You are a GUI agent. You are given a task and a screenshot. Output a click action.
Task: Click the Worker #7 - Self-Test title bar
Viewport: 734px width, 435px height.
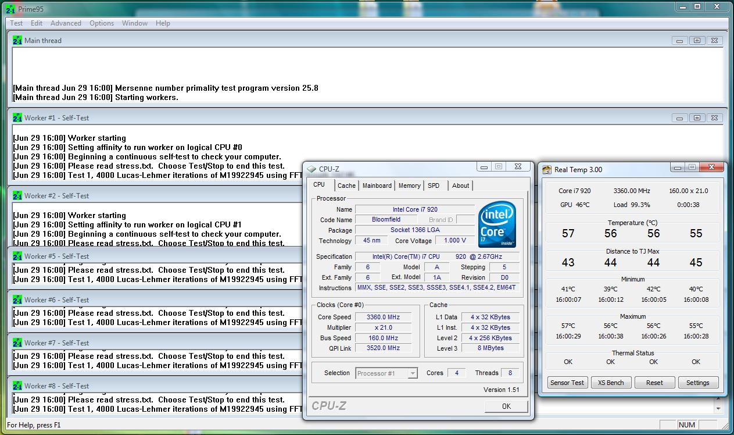point(155,343)
